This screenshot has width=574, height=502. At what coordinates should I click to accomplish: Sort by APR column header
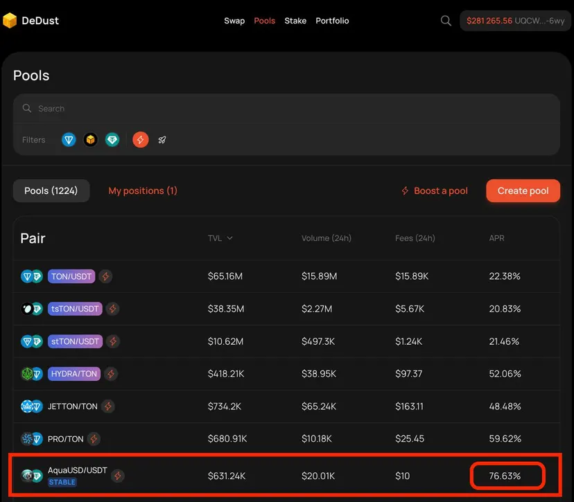496,238
